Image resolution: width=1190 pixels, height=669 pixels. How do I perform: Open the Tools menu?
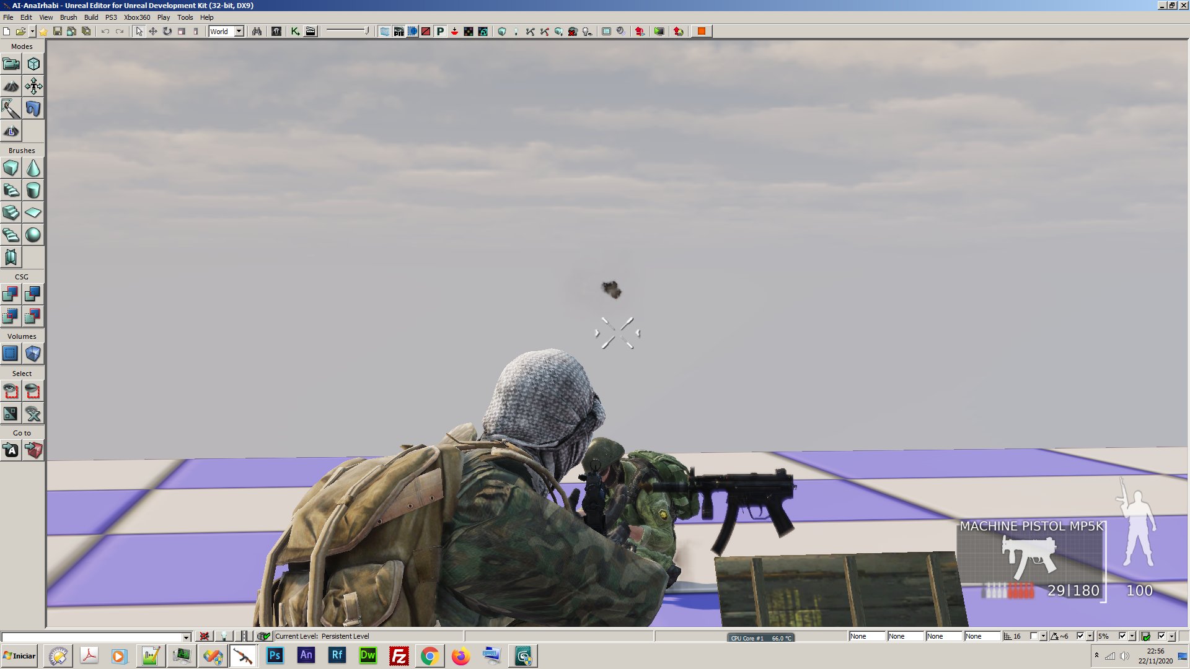coord(185,17)
